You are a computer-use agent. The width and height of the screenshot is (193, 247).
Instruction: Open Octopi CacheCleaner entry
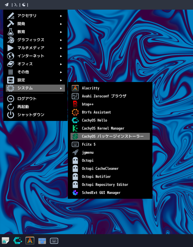point(110,169)
